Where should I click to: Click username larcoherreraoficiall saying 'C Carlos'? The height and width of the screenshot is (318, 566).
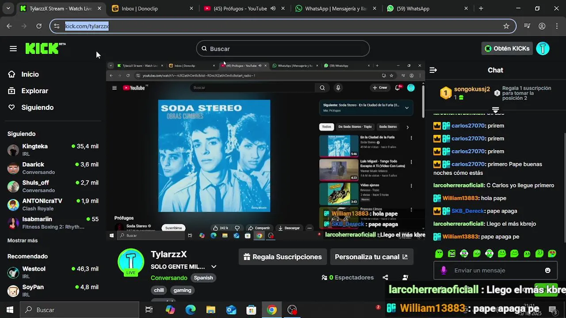[459, 185]
